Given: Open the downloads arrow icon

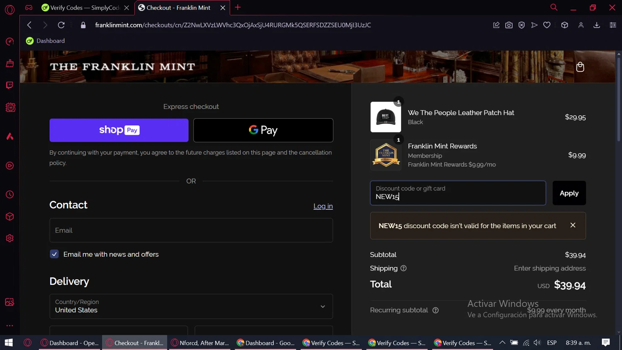Looking at the screenshot, I should 597,25.
